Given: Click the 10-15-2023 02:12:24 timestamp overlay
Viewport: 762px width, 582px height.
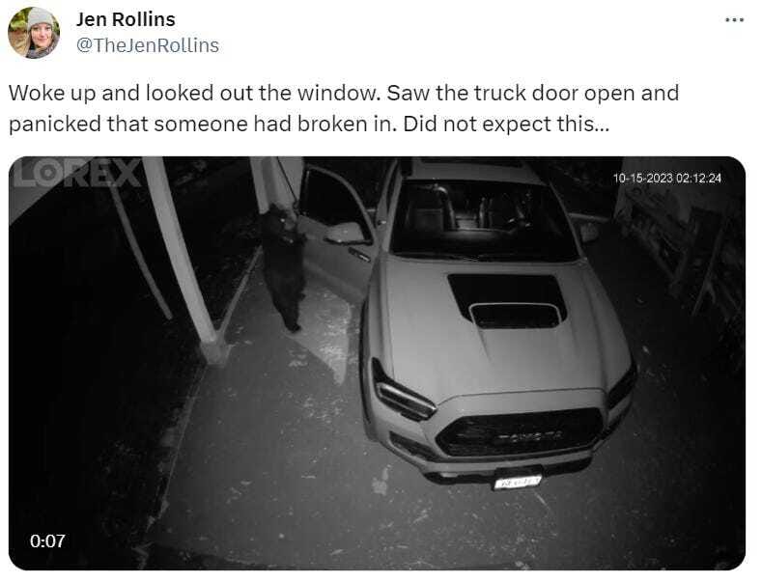Looking at the screenshot, I should click(666, 179).
